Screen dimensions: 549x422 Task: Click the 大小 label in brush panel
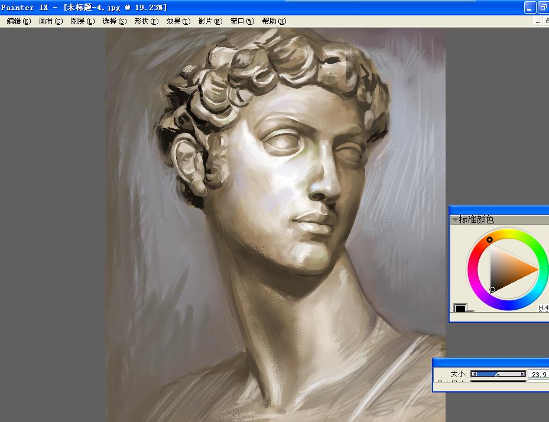(x=459, y=374)
